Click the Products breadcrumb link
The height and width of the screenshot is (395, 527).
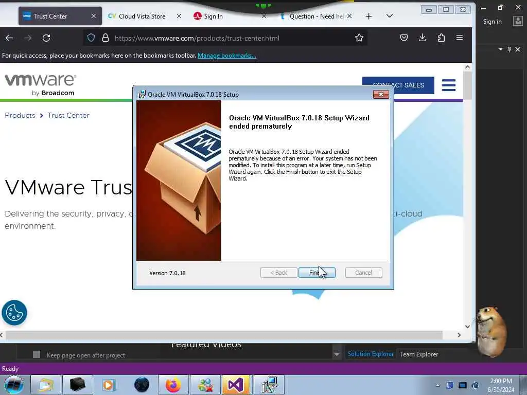(x=20, y=115)
